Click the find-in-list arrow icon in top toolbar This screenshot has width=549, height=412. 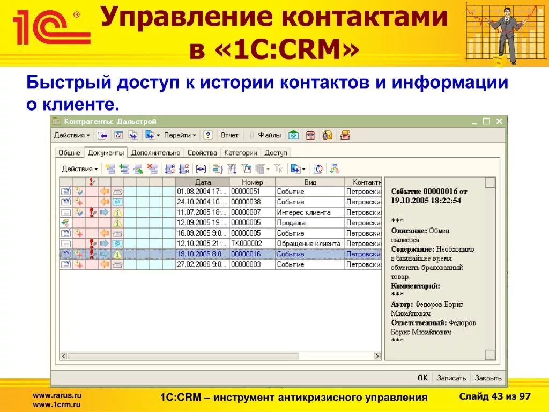(x=102, y=135)
